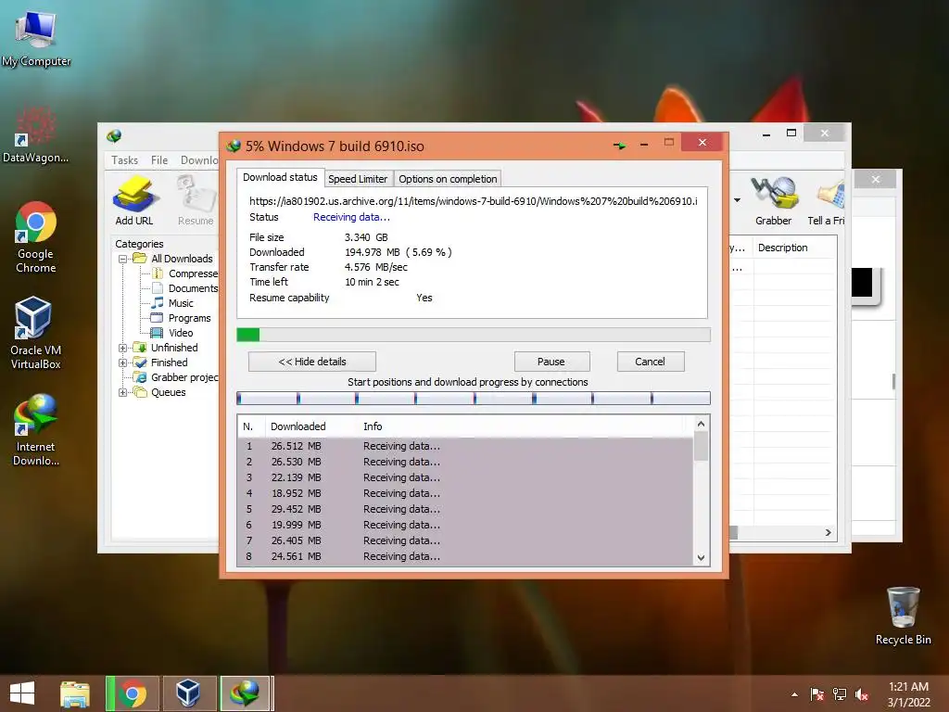Select the Grabber projects tree item
The width and height of the screenshot is (949, 712).
tap(176, 377)
